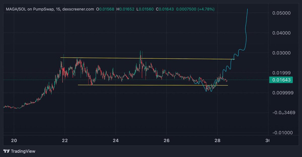Screen dimensions: 302x157
Task: Click the 0.03000 price axis label
Action: [x=282, y=53]
